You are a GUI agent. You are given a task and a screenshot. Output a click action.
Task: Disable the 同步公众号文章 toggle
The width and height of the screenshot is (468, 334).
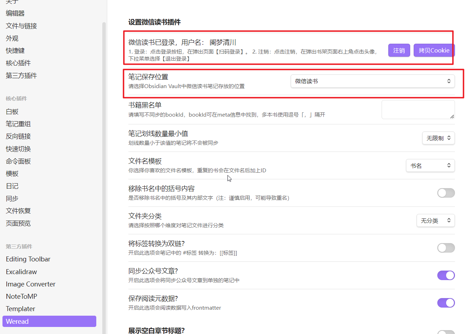tap(446, 276)
